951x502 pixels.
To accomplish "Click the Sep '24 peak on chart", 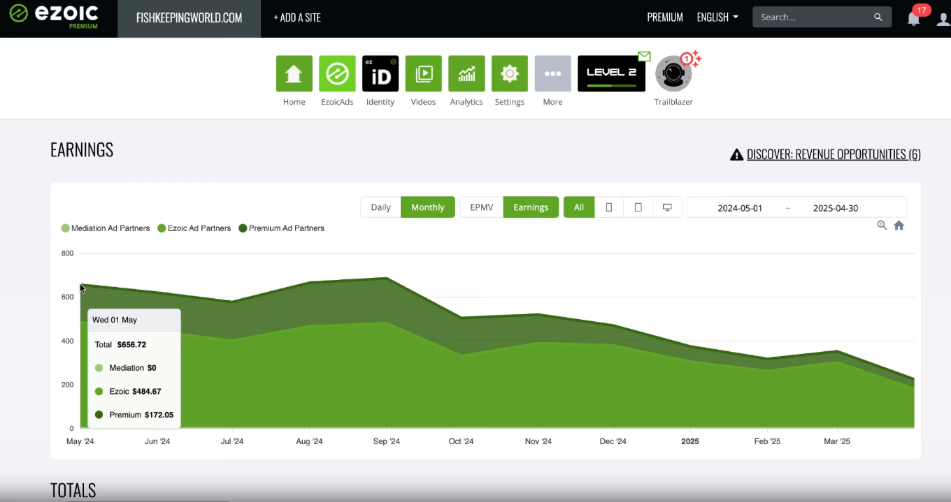I will coord(386,278).
